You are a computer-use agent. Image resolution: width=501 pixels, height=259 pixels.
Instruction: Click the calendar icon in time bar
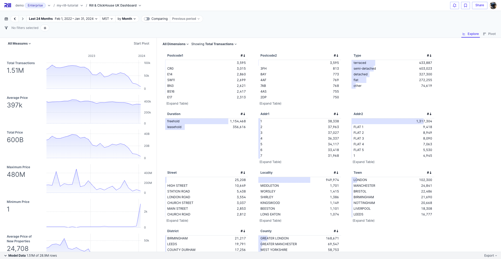tap(6, 19)
